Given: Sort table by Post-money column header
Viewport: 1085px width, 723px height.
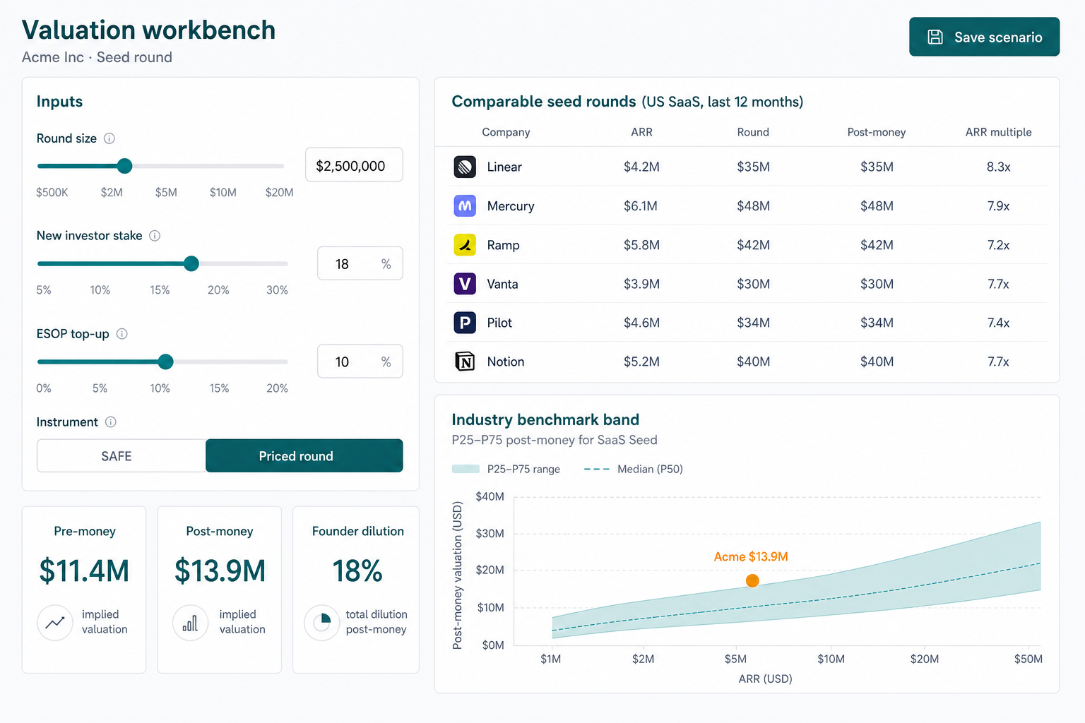Looking at the screenshot, I should click(876, 132).
